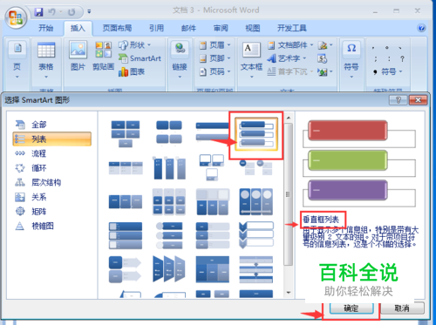
Task: Open the 引用 ribbon tab
Action: coord(156,28)
